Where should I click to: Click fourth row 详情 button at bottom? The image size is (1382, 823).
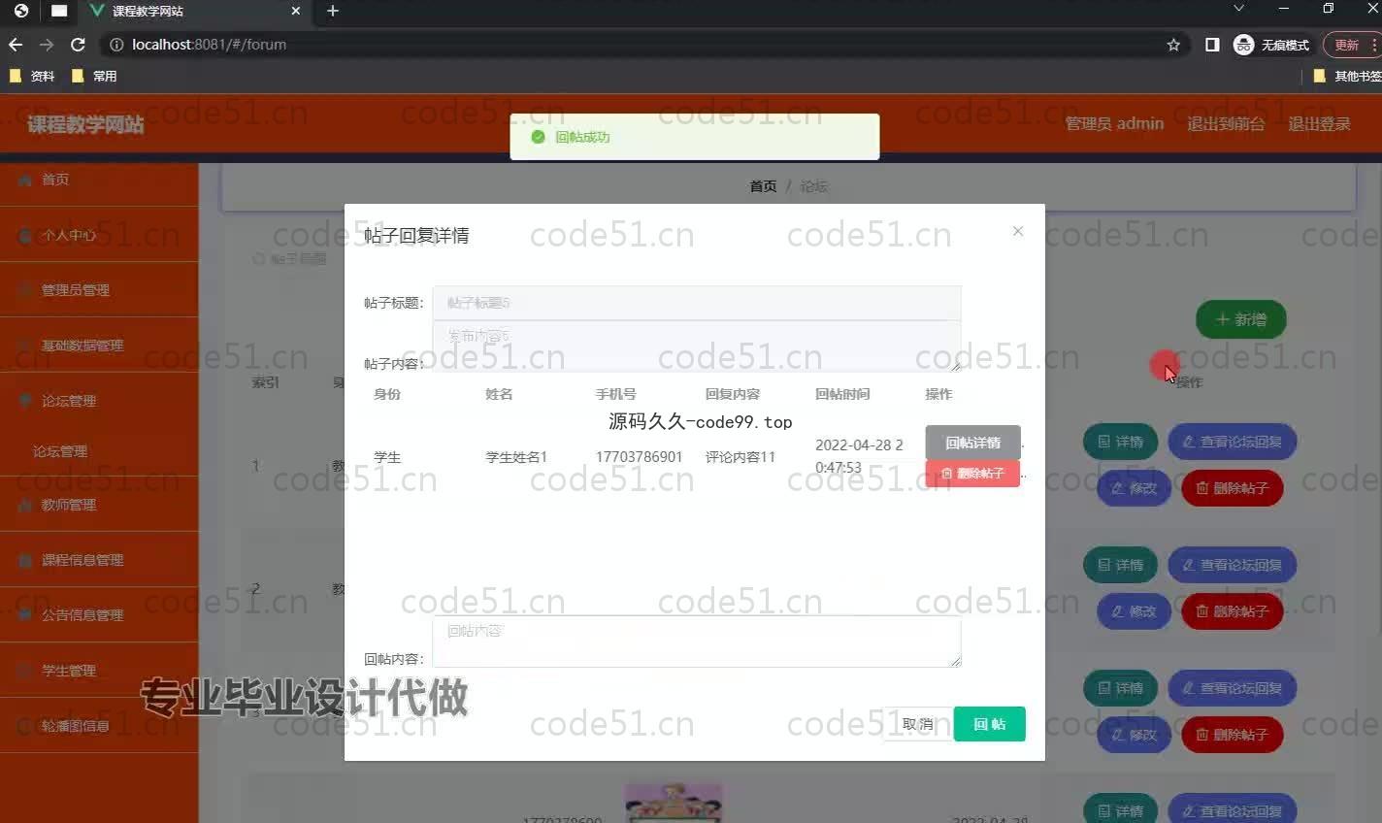coord(1120,810)
